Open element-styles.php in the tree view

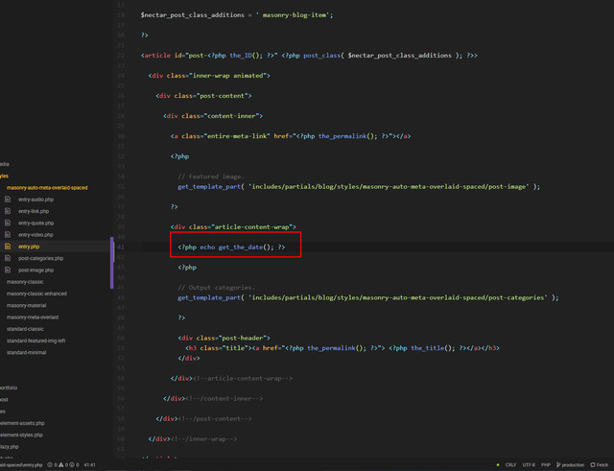(21, 435)
